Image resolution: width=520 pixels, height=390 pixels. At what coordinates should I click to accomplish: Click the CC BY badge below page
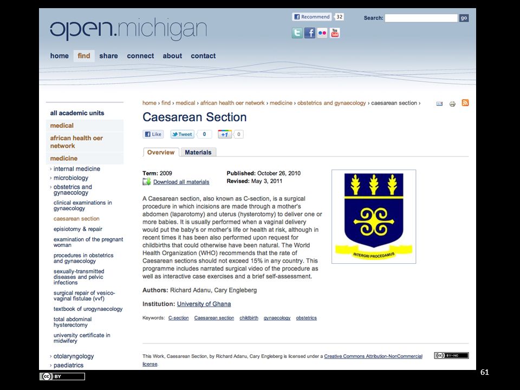pyautogui.click(x=62, y=376)
